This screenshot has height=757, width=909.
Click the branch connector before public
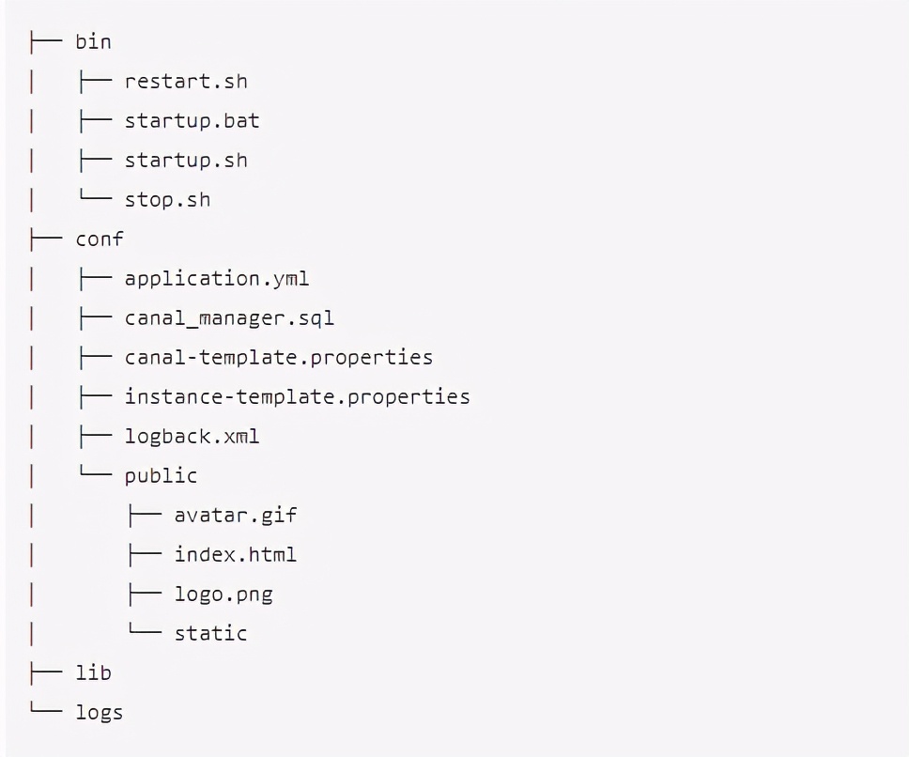click(x=96, y=471)
